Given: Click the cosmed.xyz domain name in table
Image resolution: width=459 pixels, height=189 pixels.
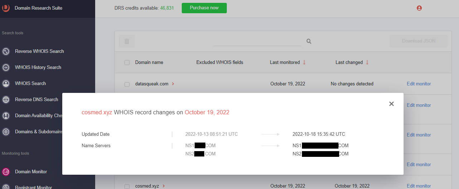Looking at the screenshot, I should point(147,186).
